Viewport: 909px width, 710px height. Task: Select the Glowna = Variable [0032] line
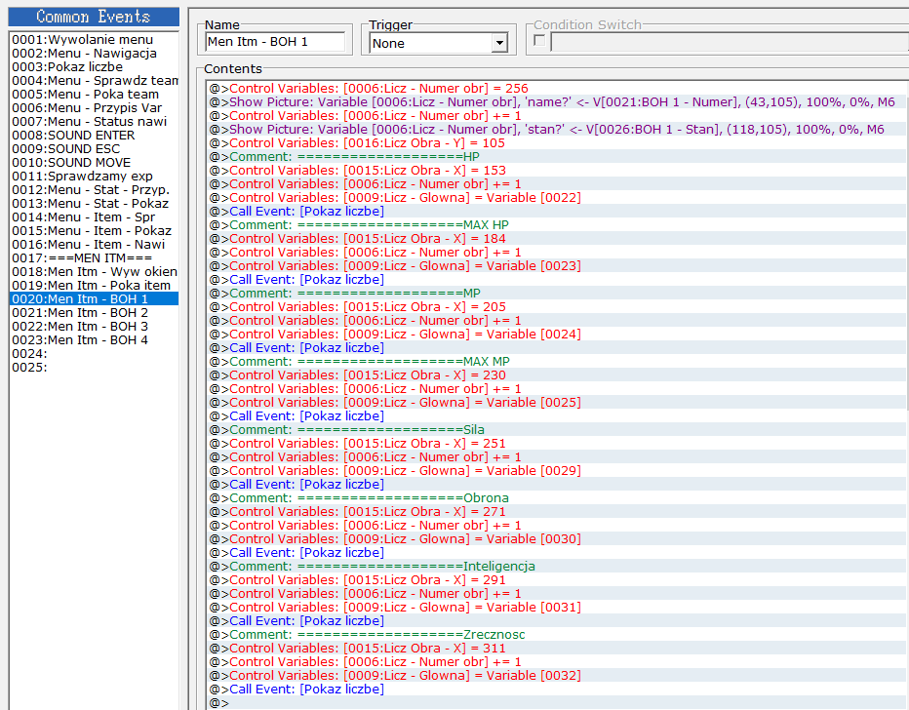[x=556, y=676]
